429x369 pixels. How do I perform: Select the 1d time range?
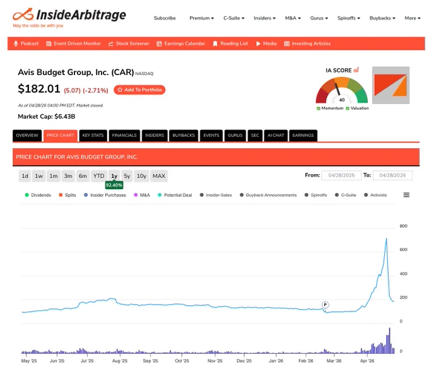(x=25, y=176)
